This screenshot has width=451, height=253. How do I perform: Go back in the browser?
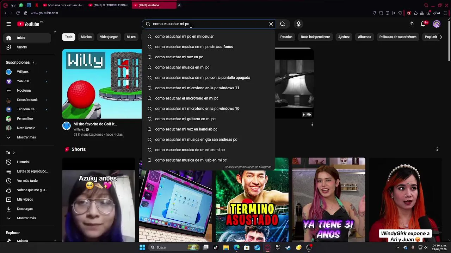5,13
